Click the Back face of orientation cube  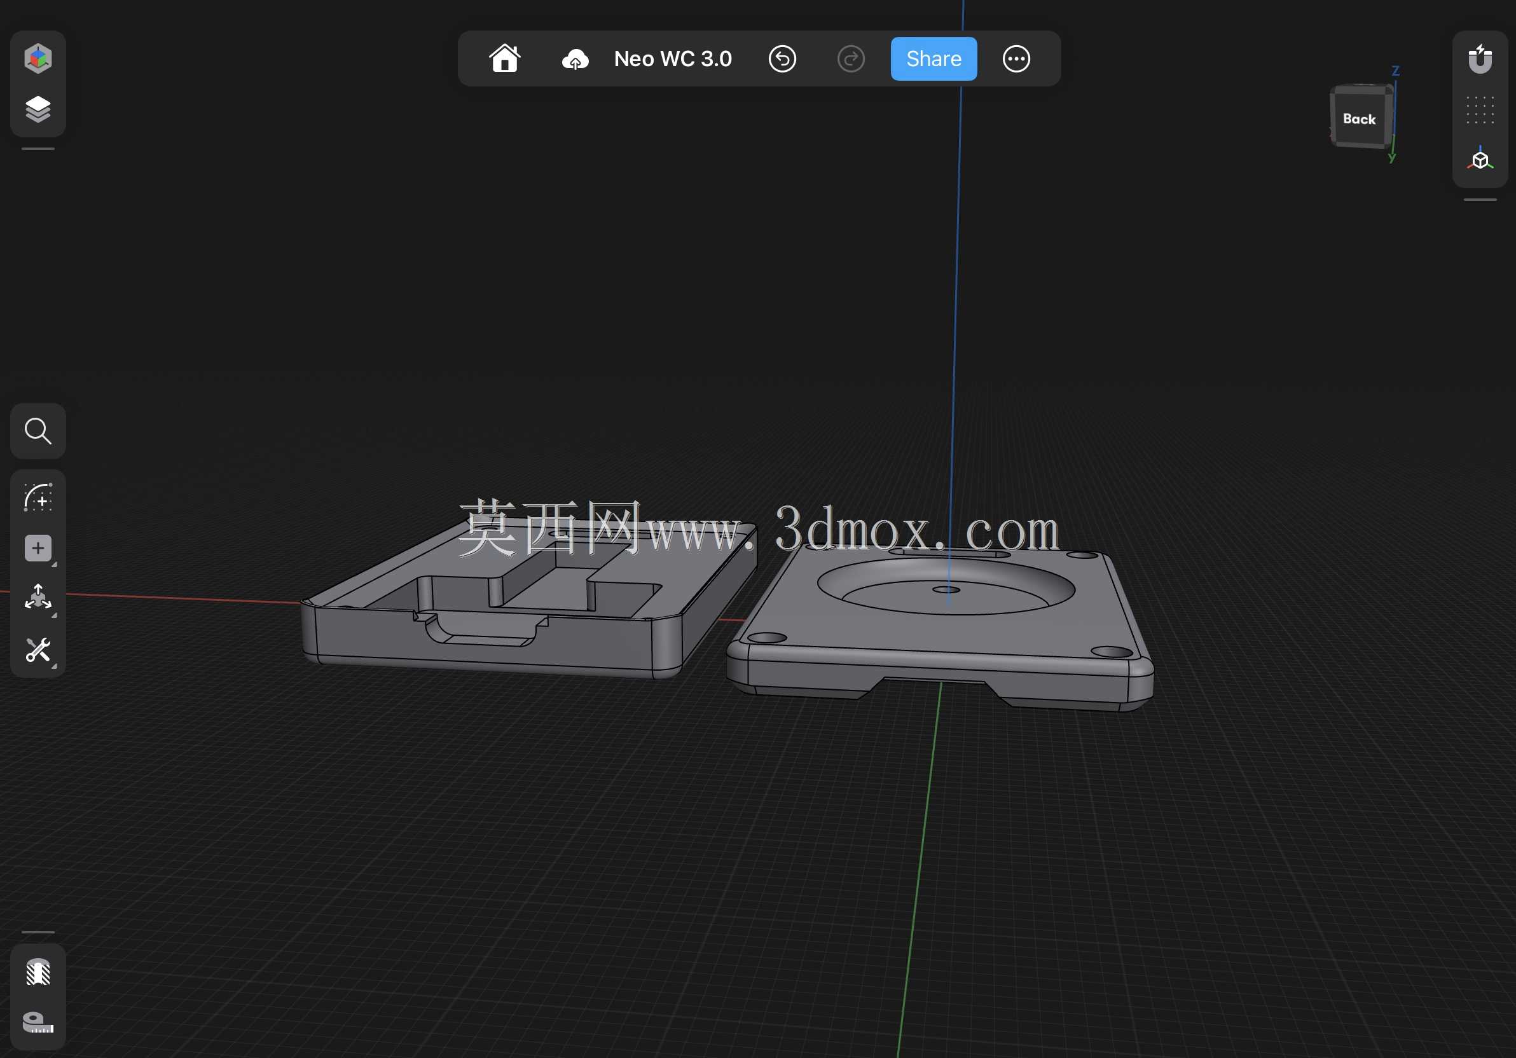1359,119
